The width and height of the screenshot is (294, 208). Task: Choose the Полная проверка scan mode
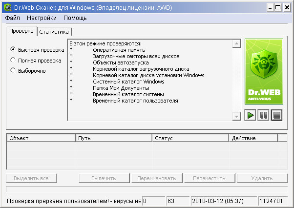pos(13,61)
